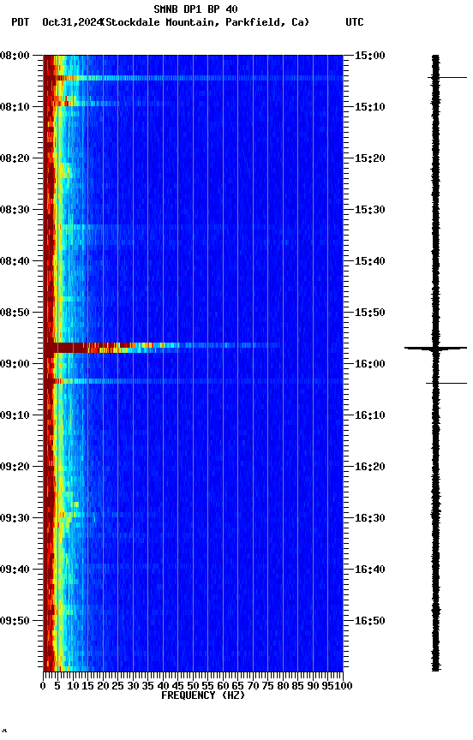473x740 pixels.
Task: Click the 08:40 PDT time label
Action: coord(15,261)
